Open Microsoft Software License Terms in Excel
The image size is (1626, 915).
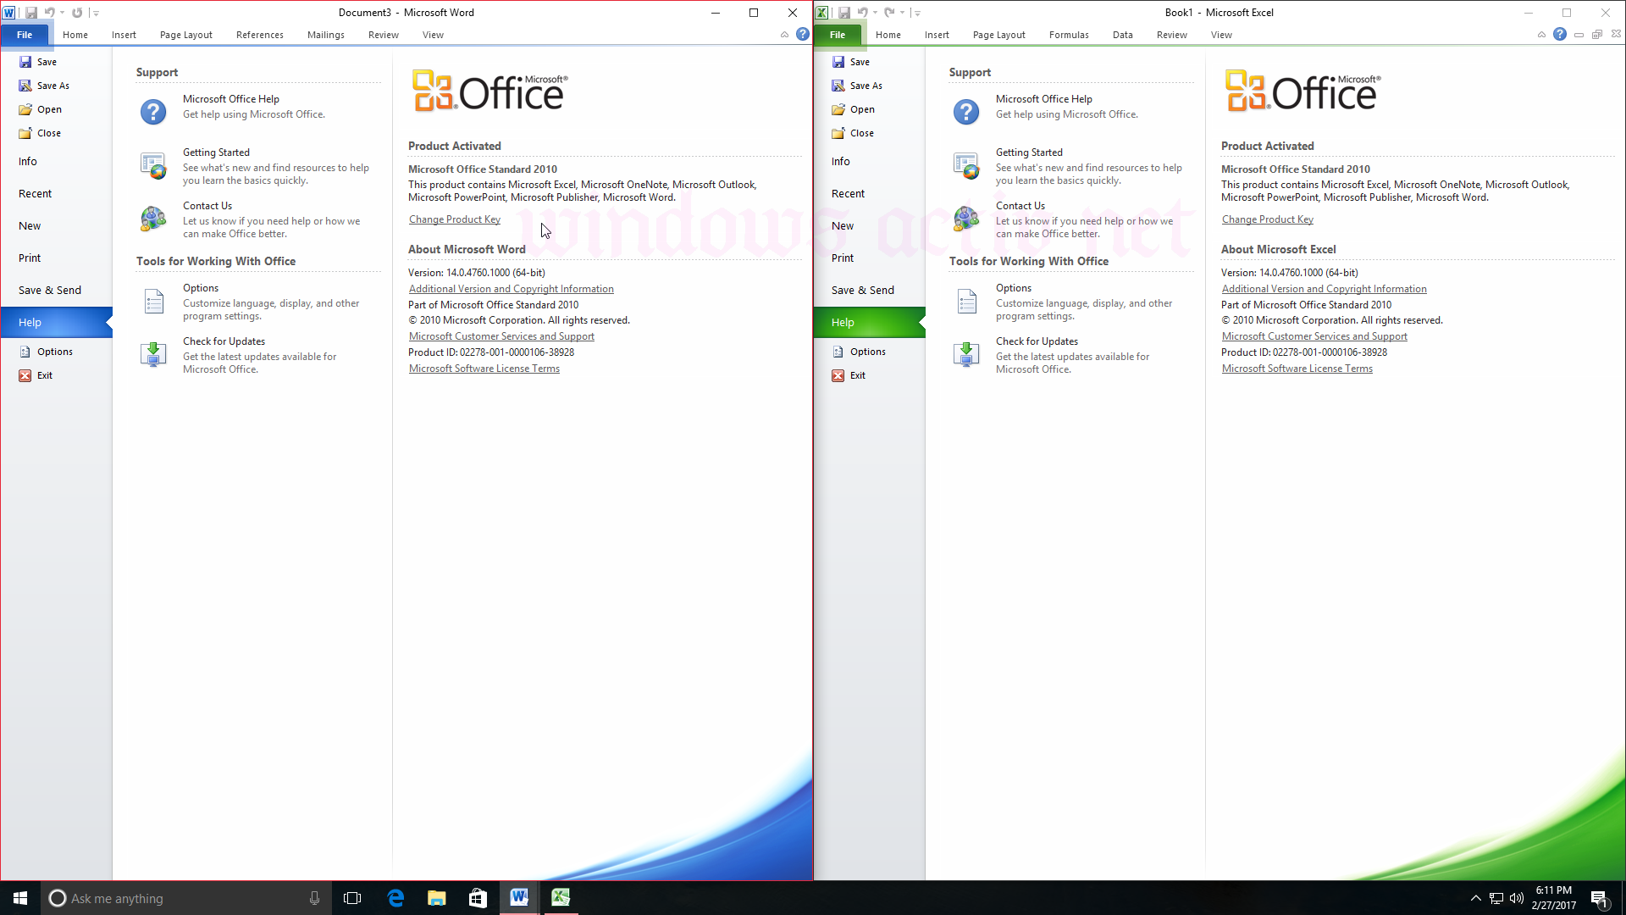pyautogui.click(x=1297, y=368)
